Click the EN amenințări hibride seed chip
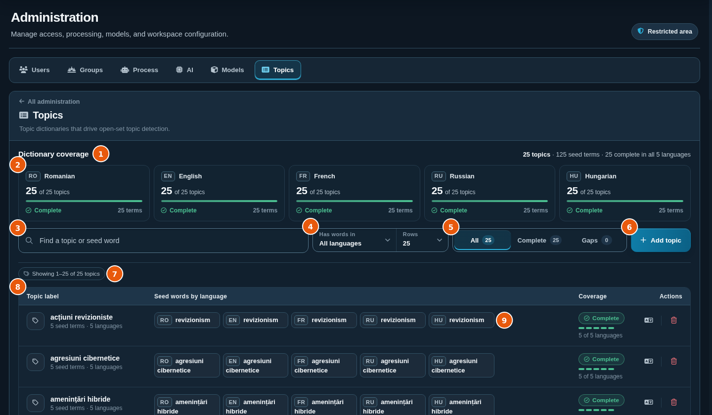The height and width of the screenshot is (415, 712). click(256, 405)
